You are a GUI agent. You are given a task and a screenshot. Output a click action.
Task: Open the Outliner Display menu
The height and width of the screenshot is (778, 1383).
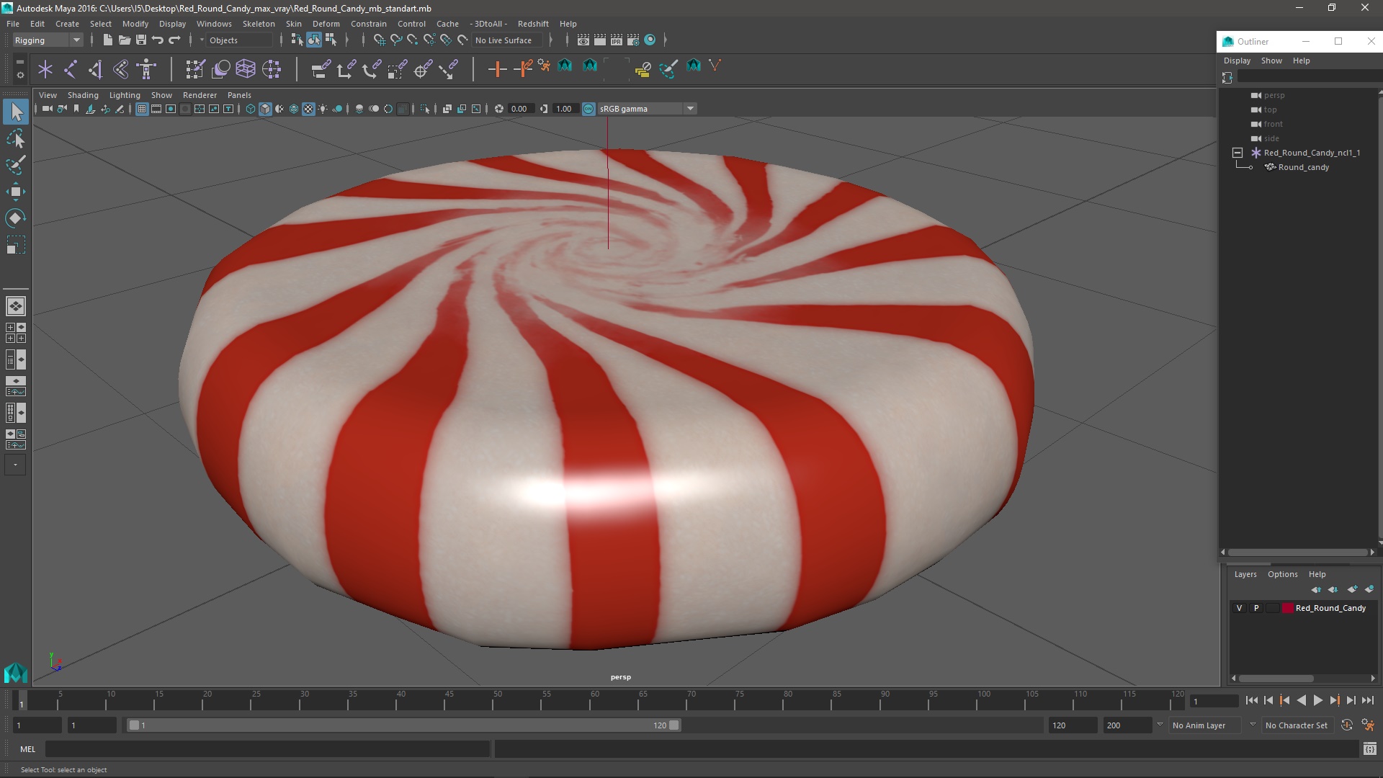coord(1237,61)
